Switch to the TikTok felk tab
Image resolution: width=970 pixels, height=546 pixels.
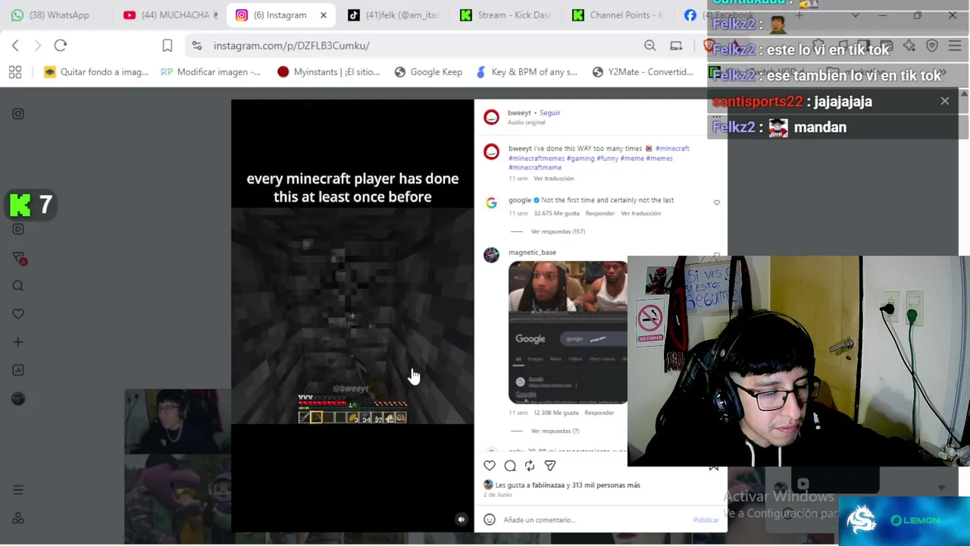(x=394, y=15)
